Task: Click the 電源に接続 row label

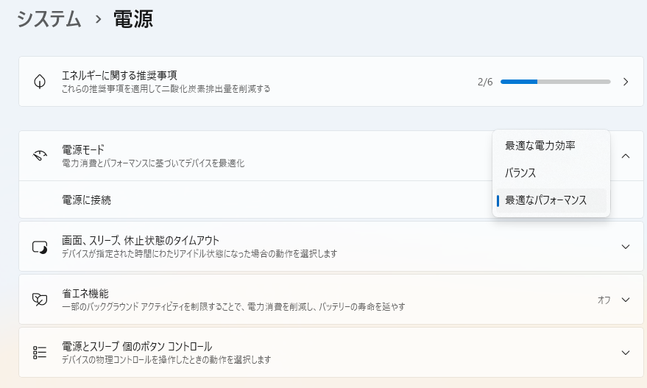Action: click(x=87, y=200)
